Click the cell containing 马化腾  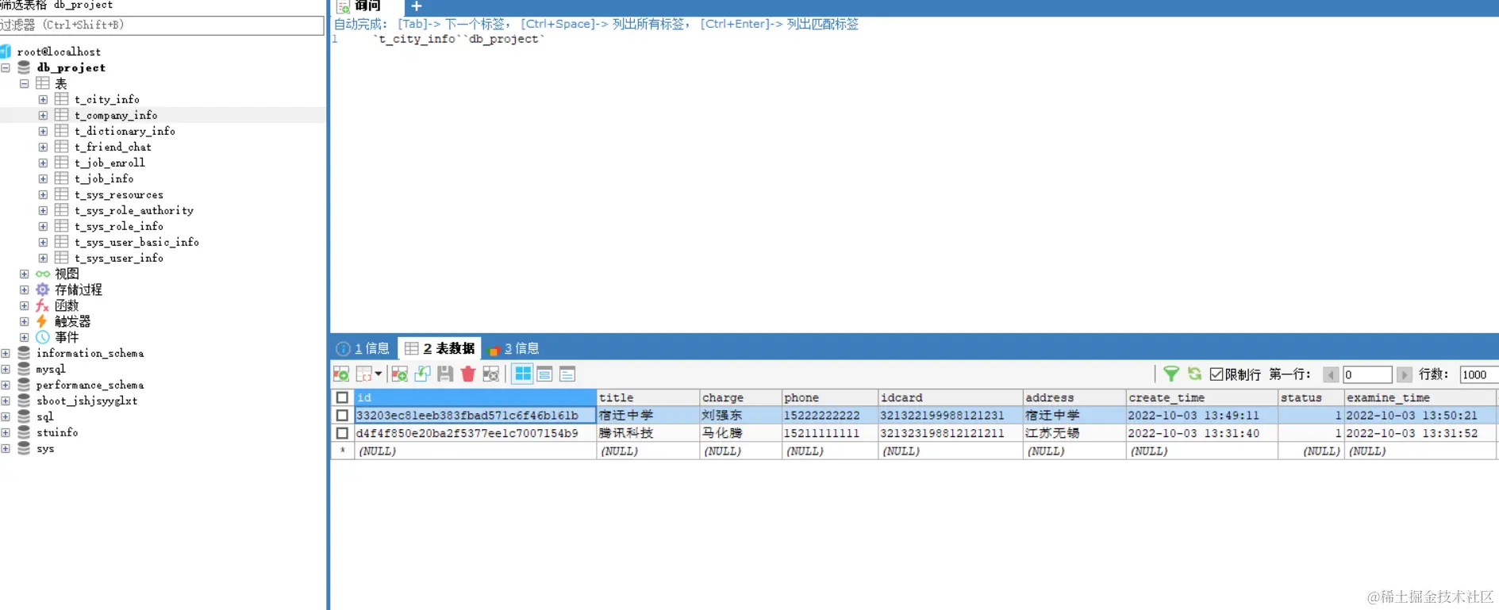tap(740, 433)
